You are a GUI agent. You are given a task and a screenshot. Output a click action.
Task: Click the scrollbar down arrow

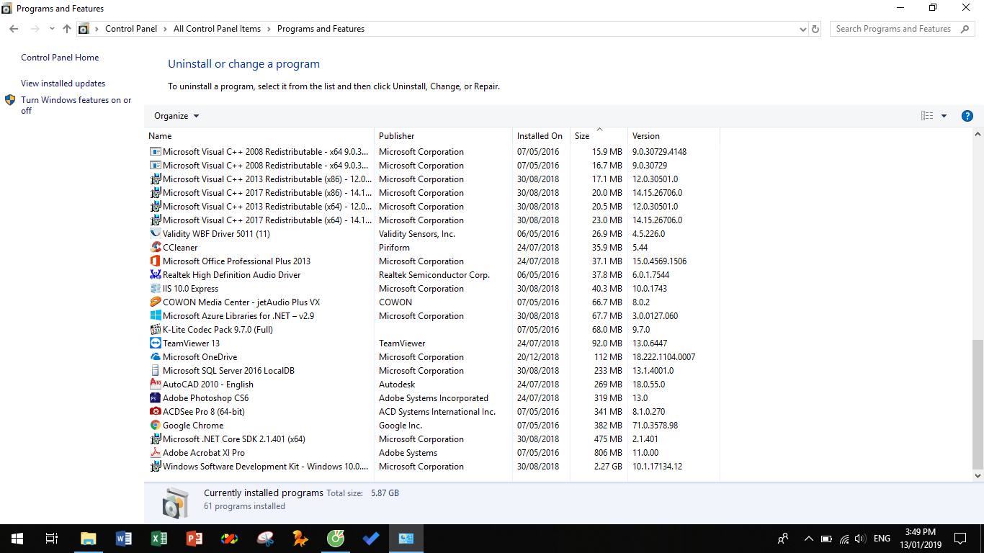click(x=978, y=476)
